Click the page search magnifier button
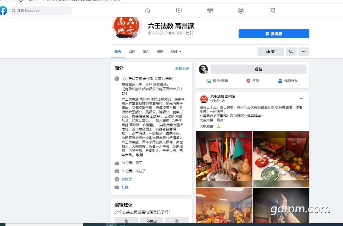343x226 pixels. click(291, 52)
